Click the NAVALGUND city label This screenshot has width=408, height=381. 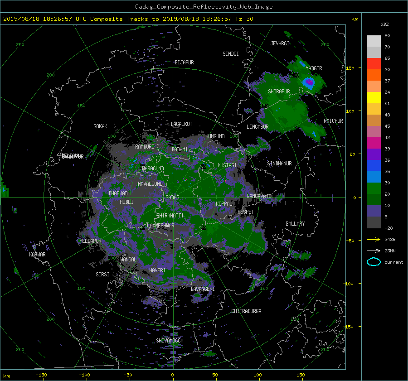pos(150,184)
